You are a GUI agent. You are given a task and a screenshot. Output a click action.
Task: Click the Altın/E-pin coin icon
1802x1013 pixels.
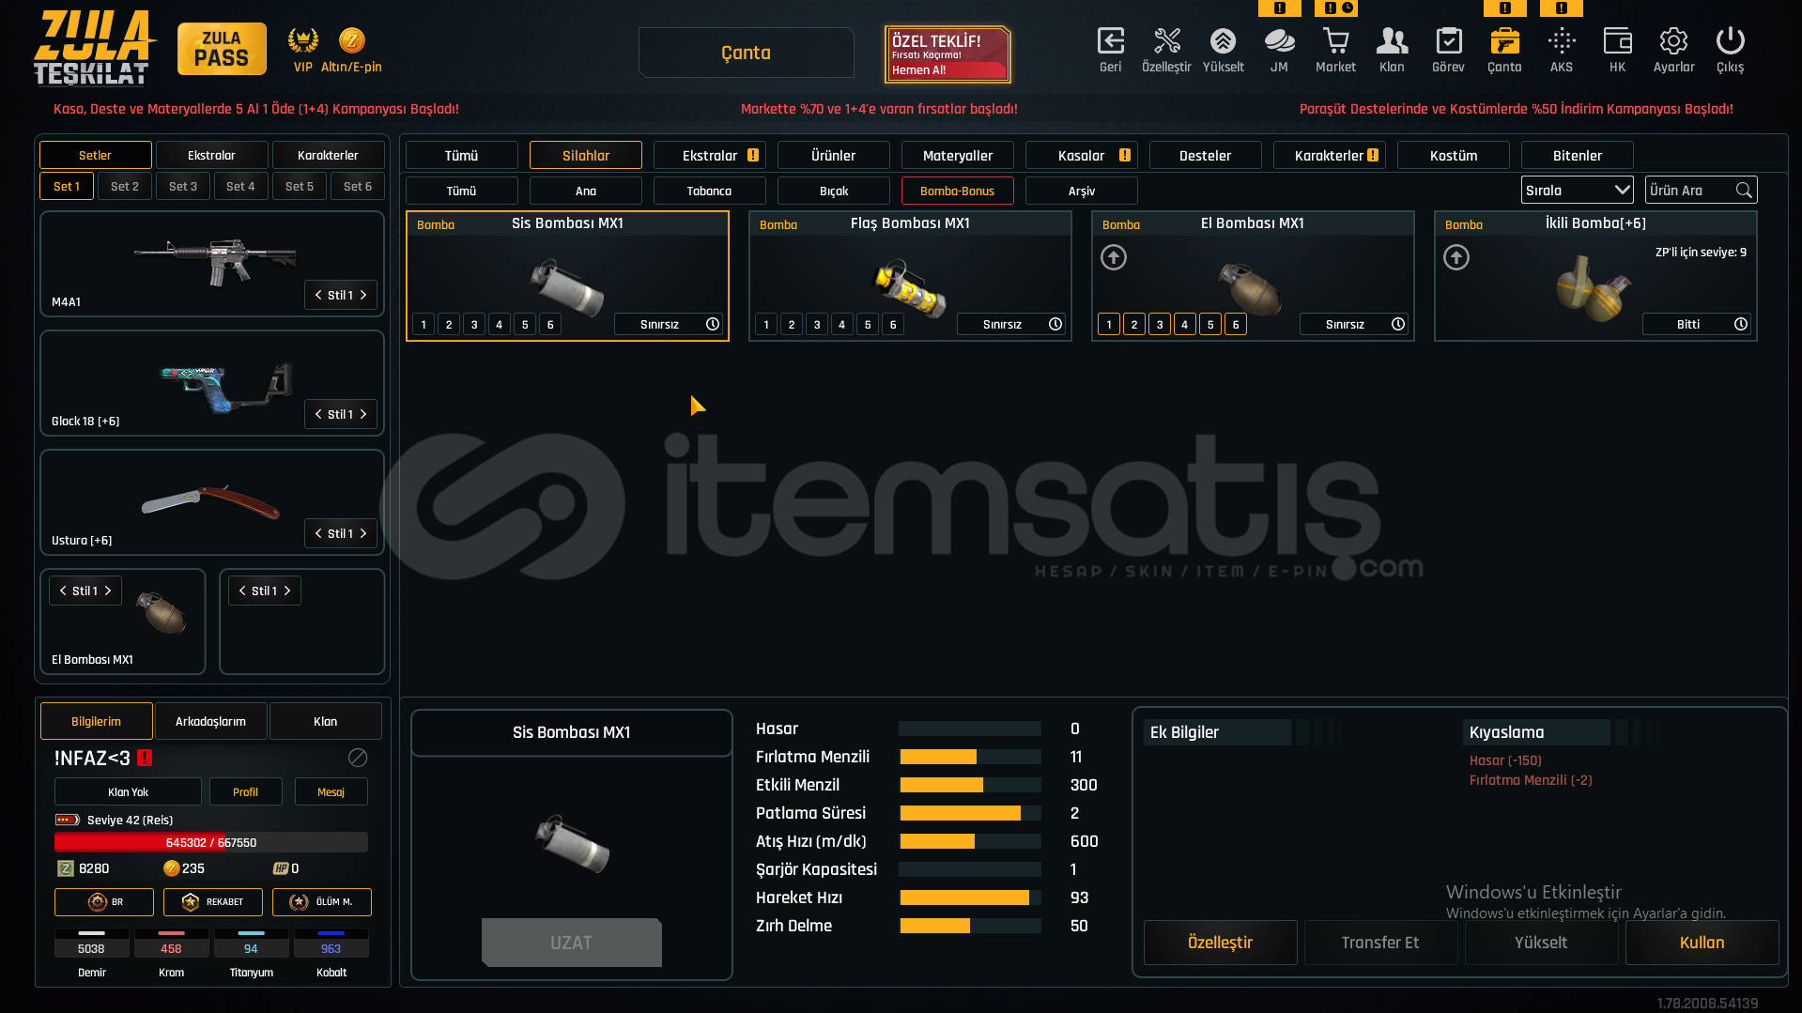351,40
